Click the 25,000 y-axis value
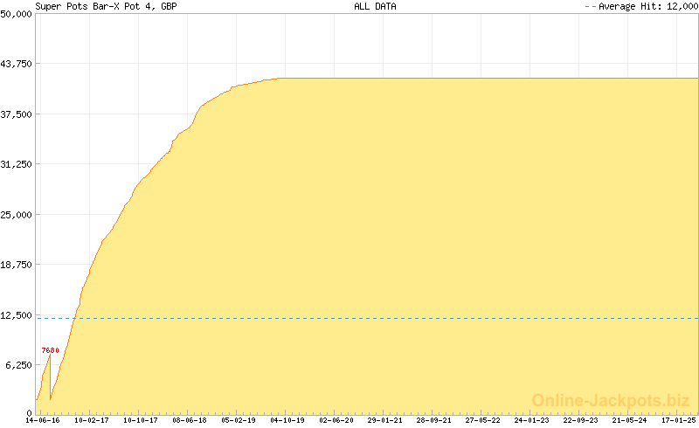This screenshot has width=699, height=428. [x=17, y=214]
